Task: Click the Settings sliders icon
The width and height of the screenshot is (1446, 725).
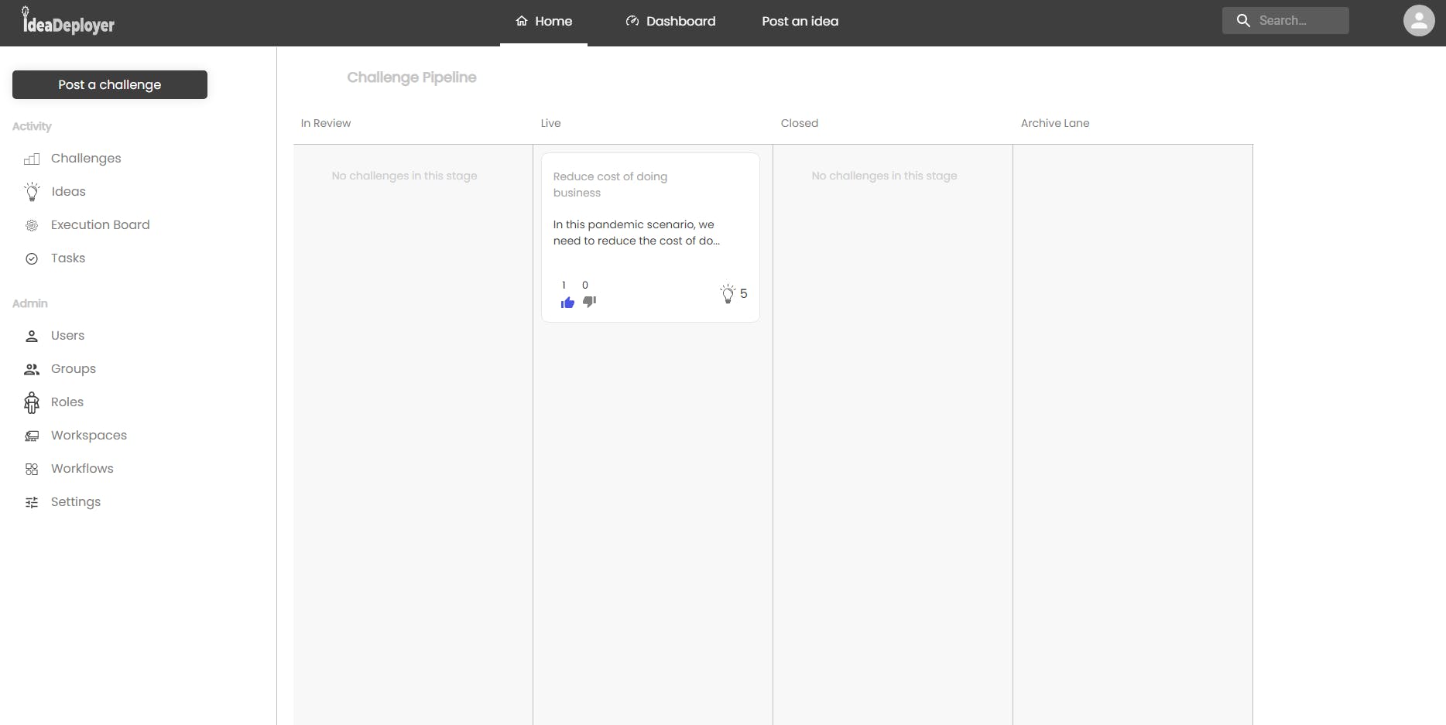Action: (x=32, y=503)
